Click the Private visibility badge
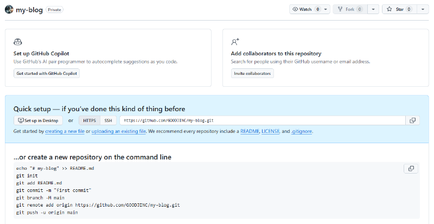 (x=54, y=10)
